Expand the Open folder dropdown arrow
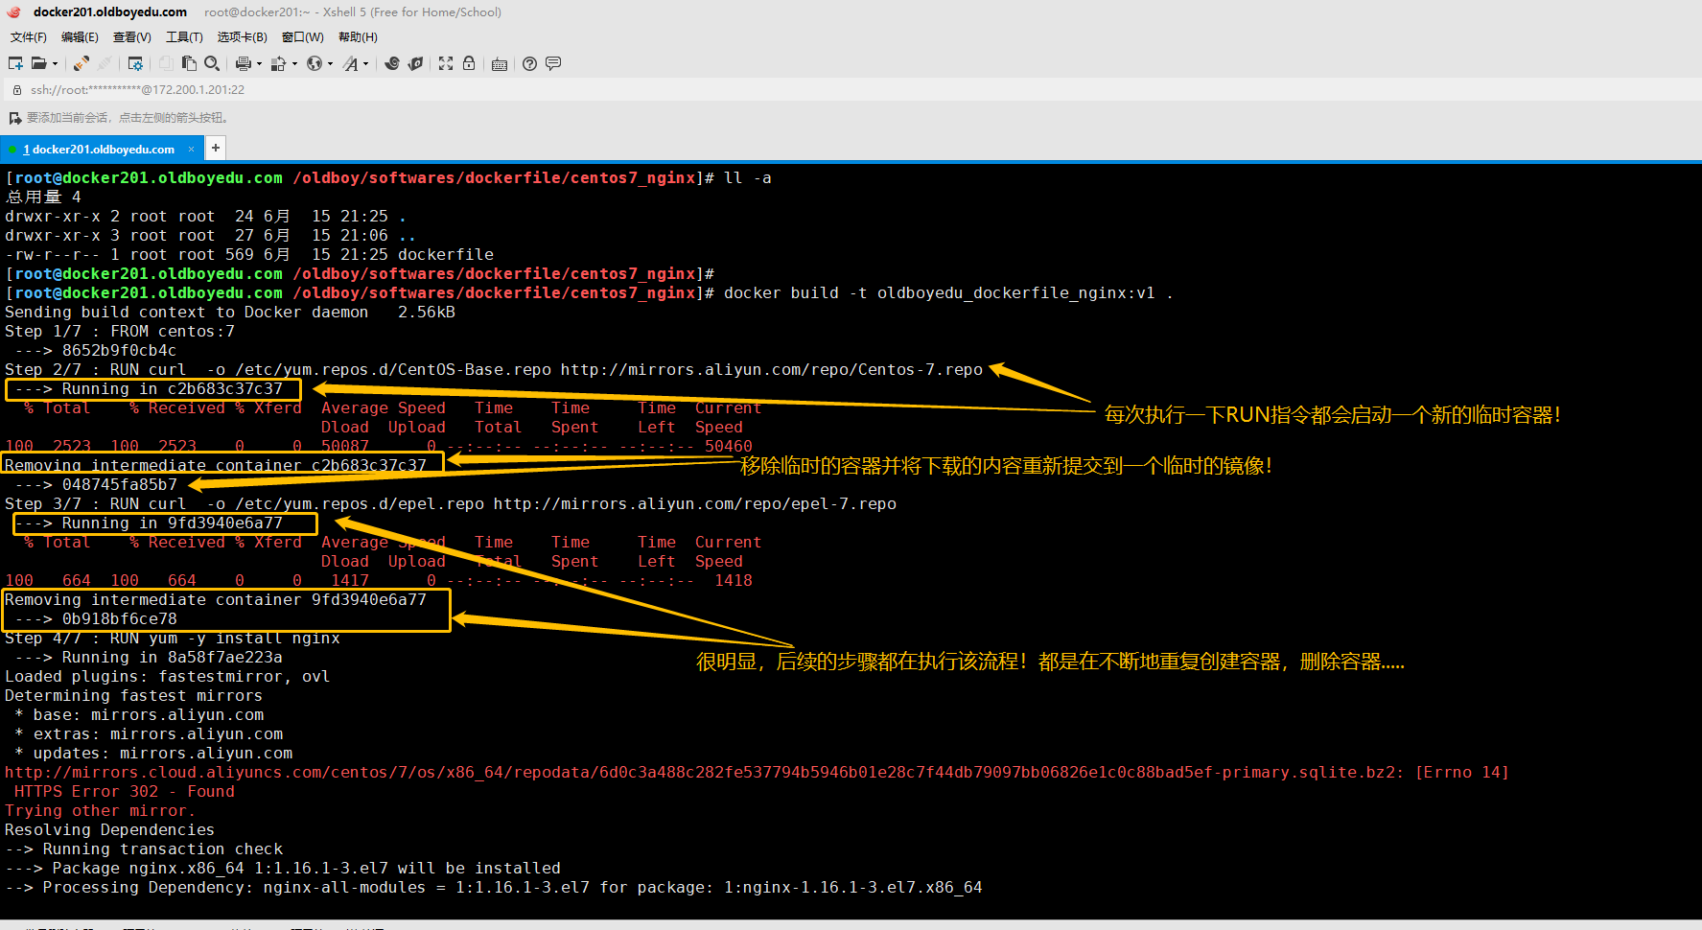Viewport: 1702px width, 930px height. click(x=55, y=64)
